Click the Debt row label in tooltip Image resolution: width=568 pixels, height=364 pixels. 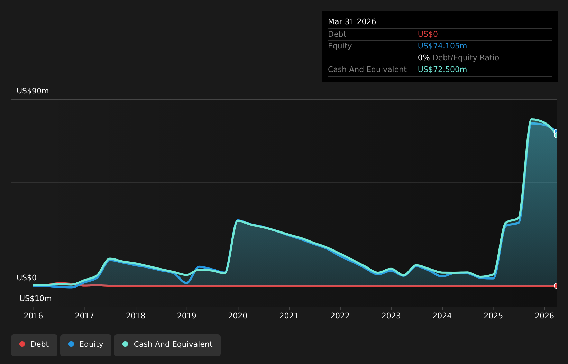337,34
